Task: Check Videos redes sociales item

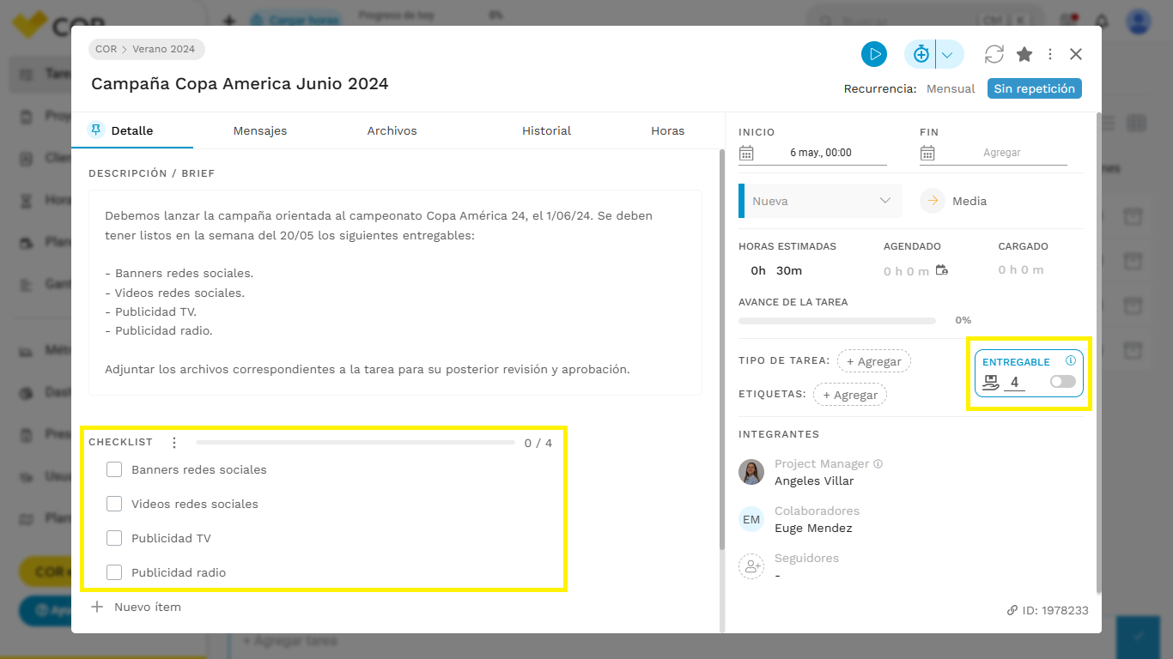Action: coord(114,504)
